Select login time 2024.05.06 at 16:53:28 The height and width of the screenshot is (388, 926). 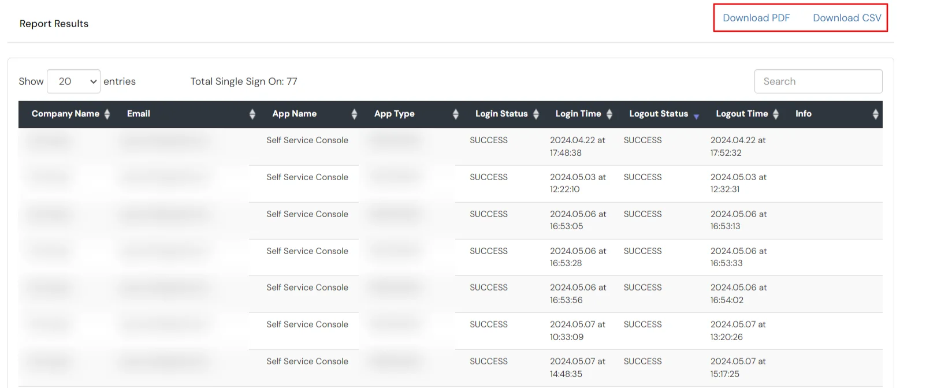click(578, 257)
